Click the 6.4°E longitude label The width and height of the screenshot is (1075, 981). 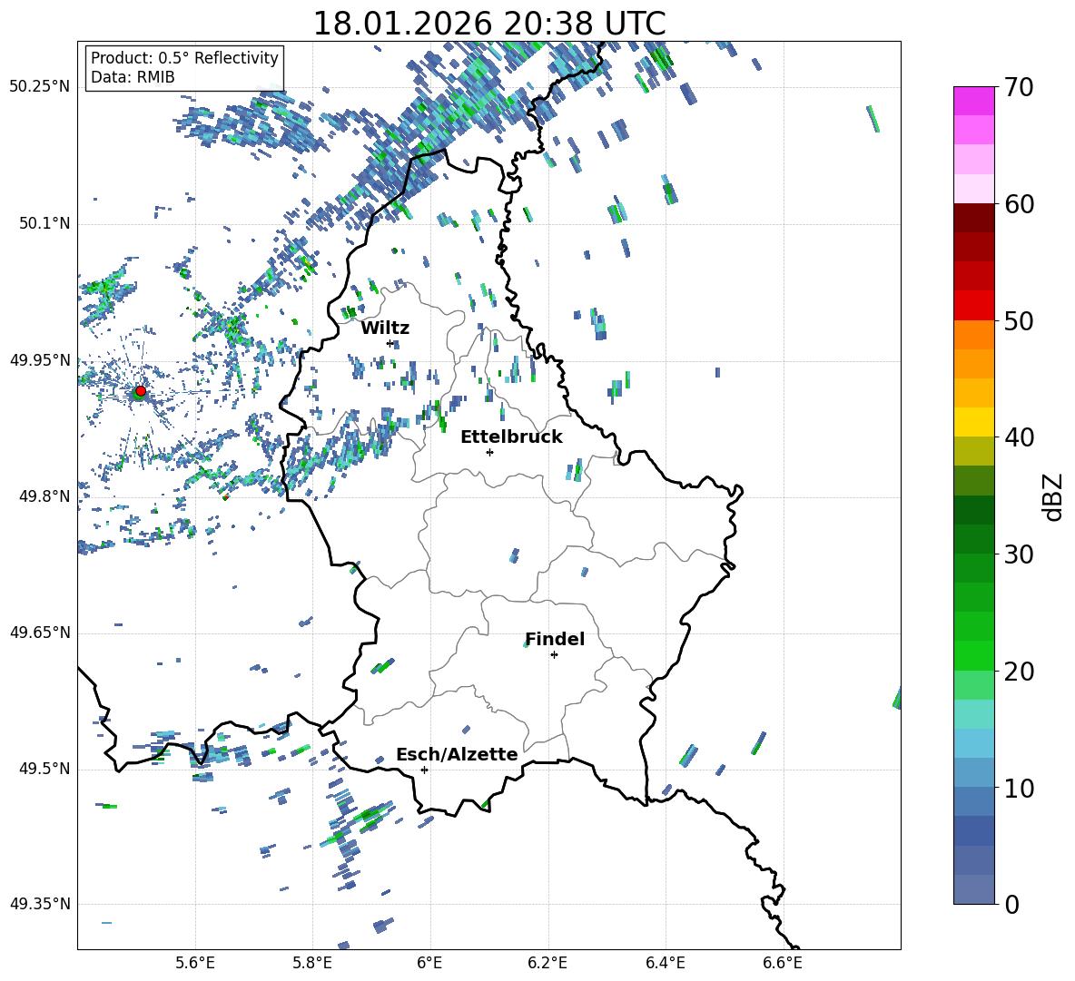click(665, 963)
